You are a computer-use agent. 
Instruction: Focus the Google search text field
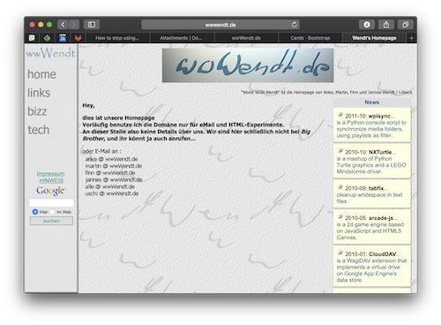coord(51,202)
